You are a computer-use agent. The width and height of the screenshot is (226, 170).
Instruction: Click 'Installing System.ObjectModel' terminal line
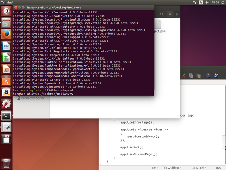click(x=54, y=87)
